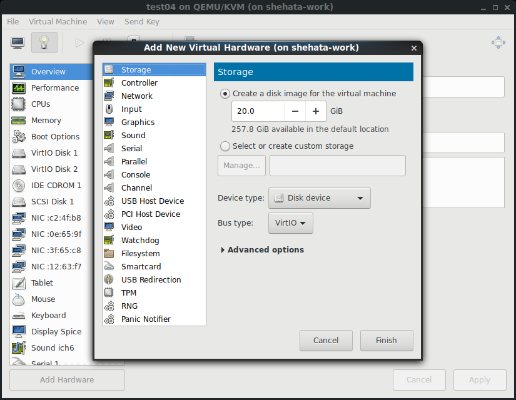Click the disk size 20.0 input field

(x=258, y=111)
